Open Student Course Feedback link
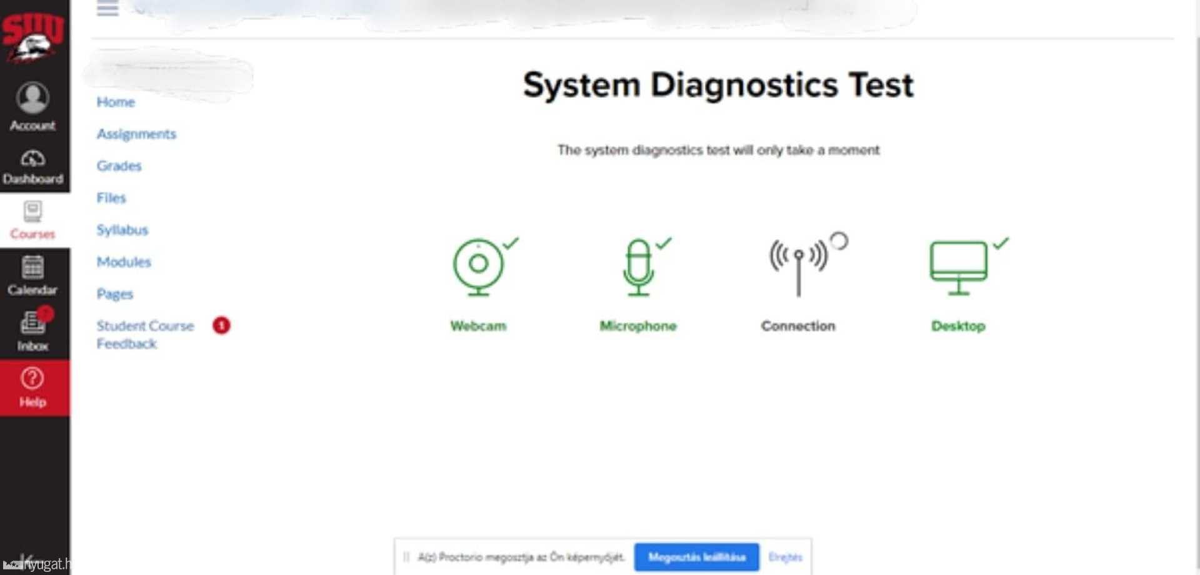 click(145, 335)
